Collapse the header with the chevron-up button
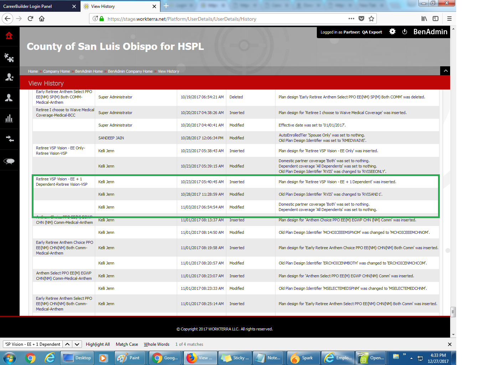The image size is (484, 365). click(446, 71)
